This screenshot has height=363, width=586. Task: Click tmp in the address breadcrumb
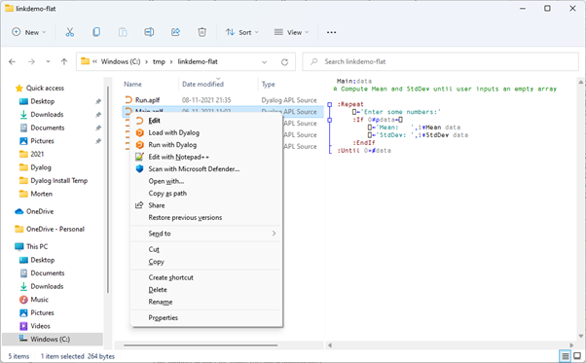pos(159,62)
